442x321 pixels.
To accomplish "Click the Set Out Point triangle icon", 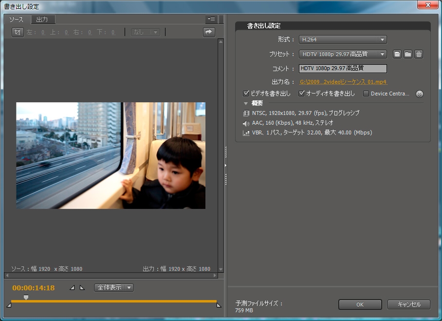I will point(82,288).
